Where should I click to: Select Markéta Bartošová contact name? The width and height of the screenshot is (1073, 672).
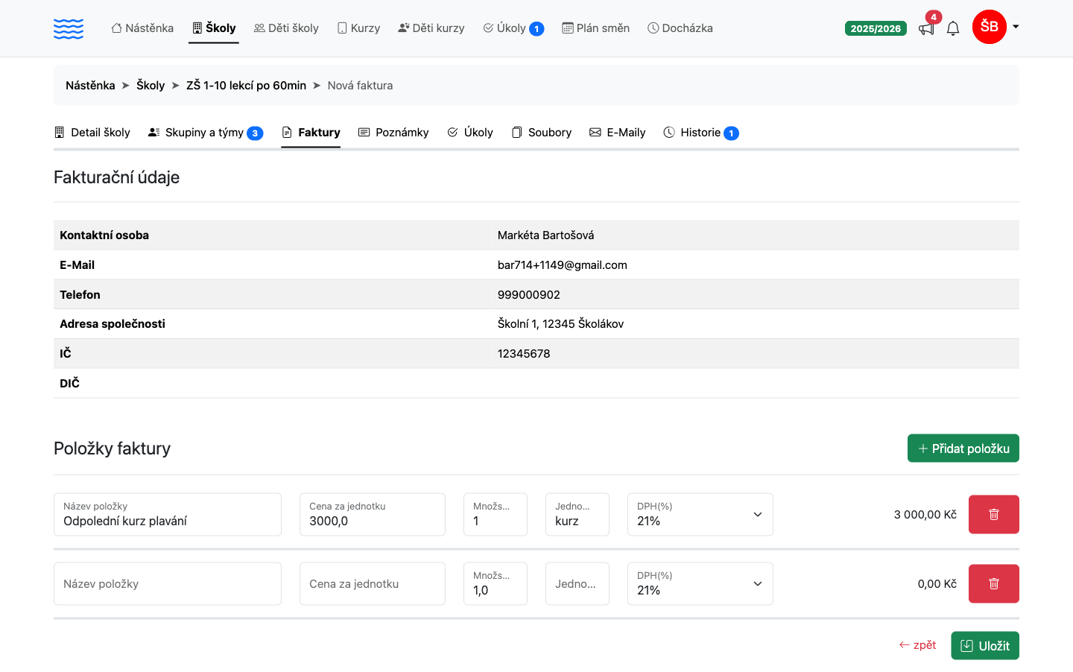coord(546,235)
